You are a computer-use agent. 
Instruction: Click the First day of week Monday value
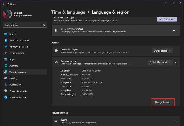click(x=86, y=75)
